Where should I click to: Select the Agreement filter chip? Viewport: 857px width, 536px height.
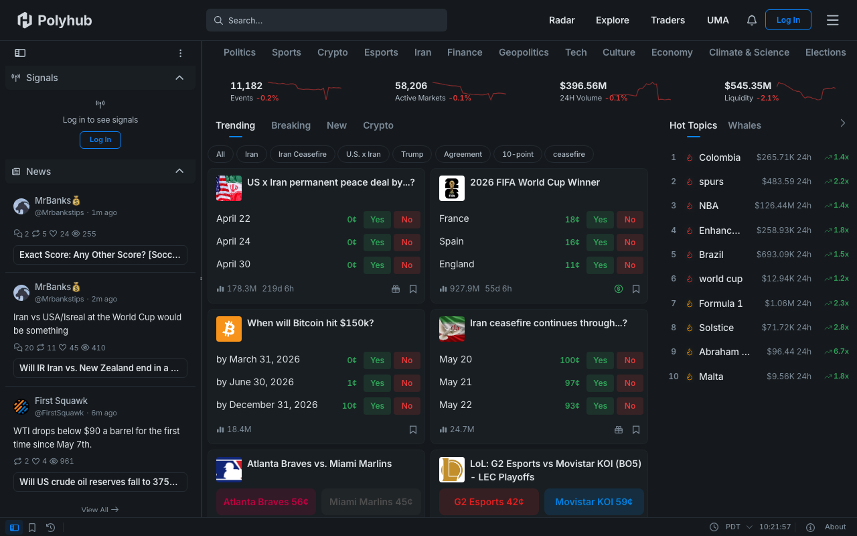463,154
